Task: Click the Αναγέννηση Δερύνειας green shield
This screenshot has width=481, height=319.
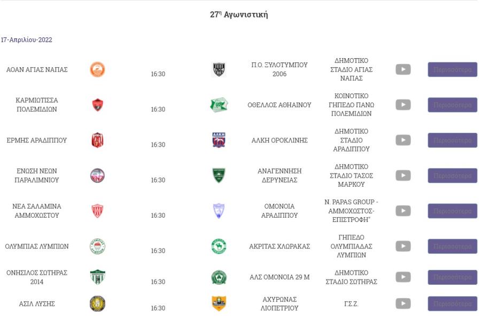Action: [219, 176]
